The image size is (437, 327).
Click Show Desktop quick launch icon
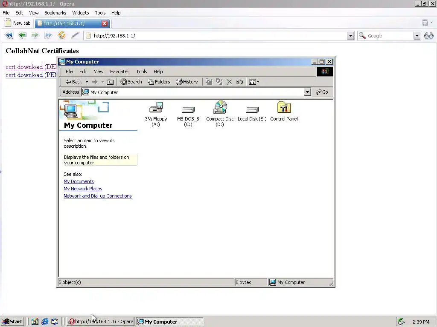pos(35,322)
